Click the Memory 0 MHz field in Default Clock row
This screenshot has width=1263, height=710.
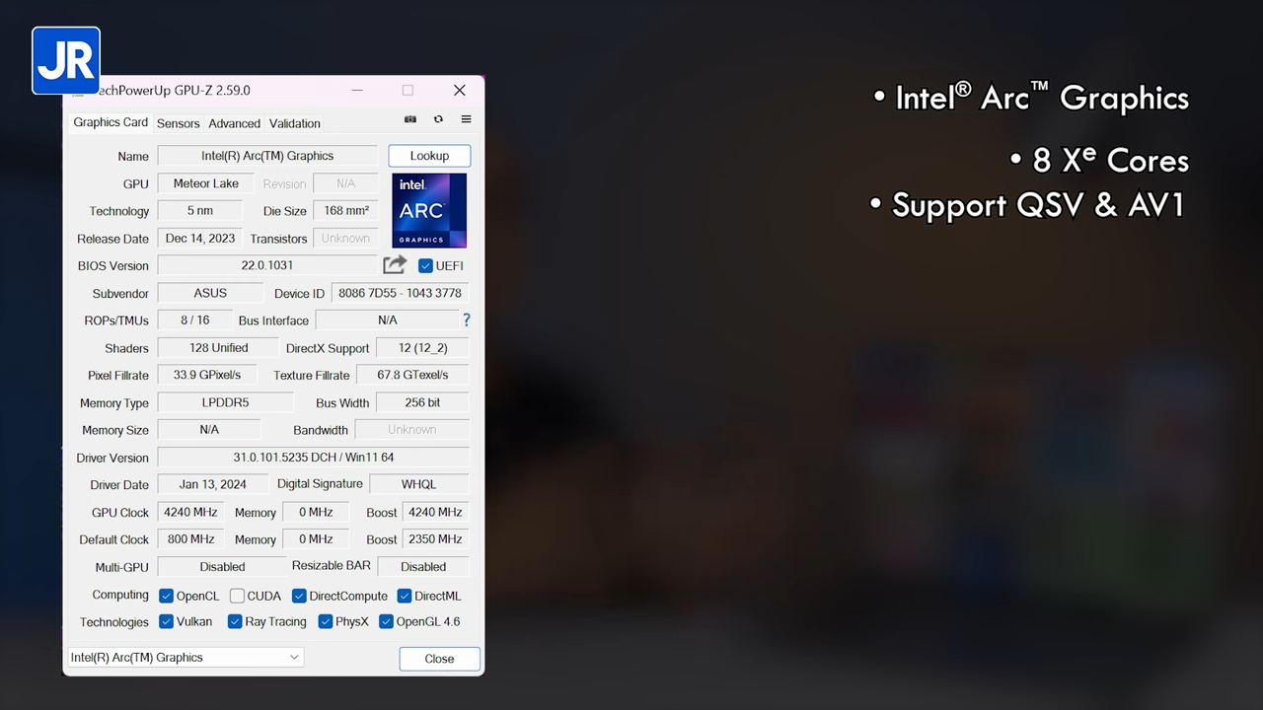(316, 539)
